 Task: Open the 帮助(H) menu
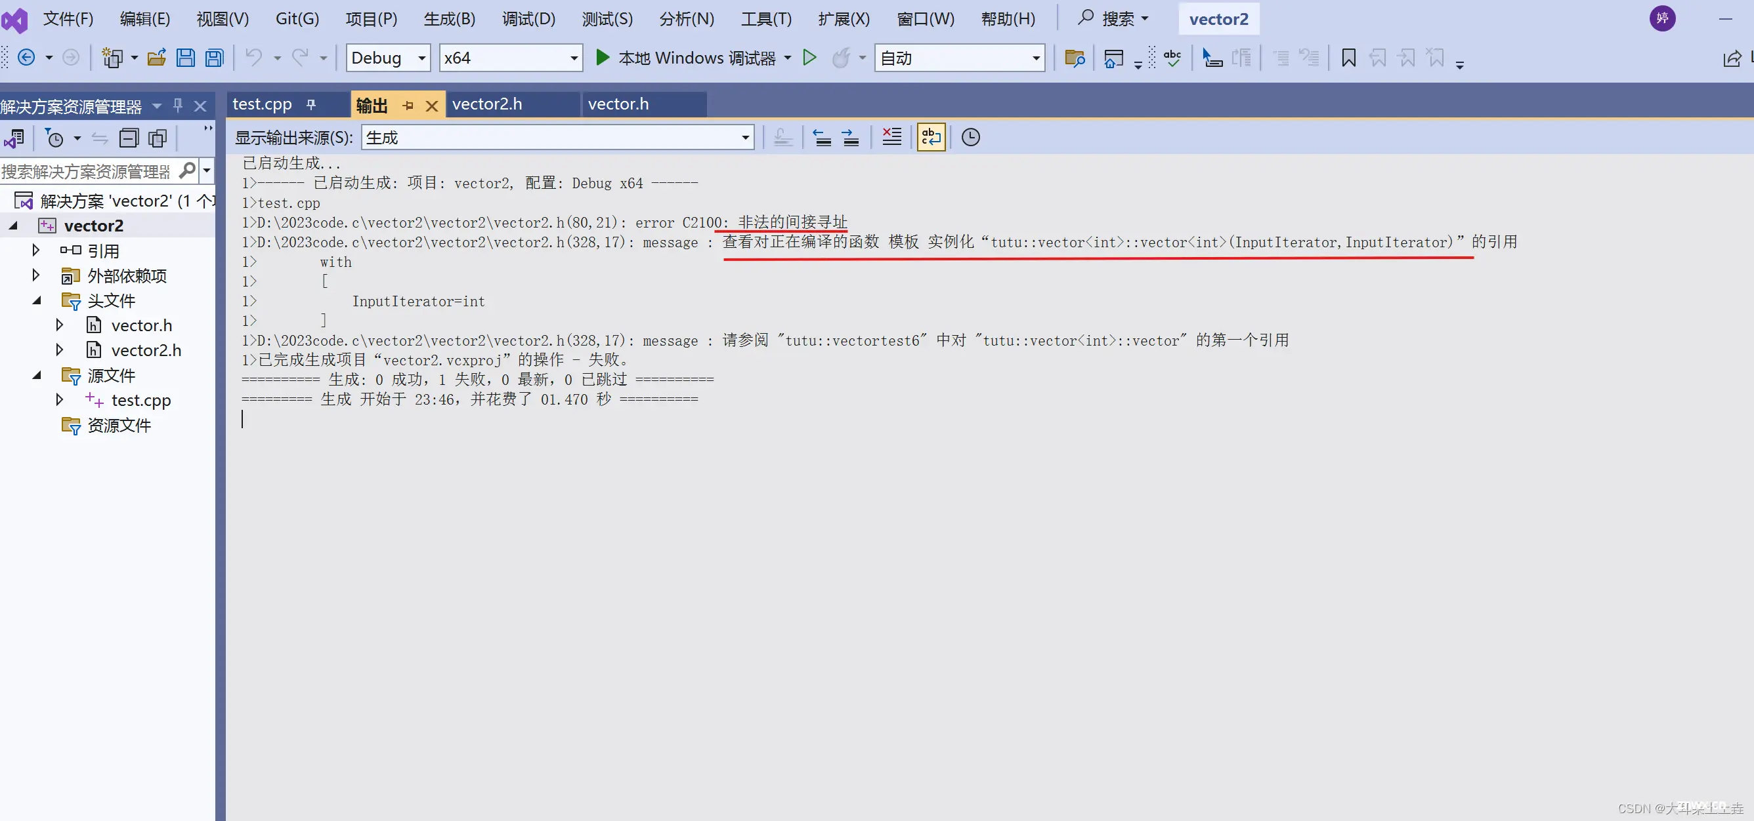(x=1008, y=18)
